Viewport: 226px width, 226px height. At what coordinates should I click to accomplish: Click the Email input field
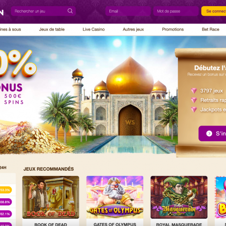coord(128,11)
